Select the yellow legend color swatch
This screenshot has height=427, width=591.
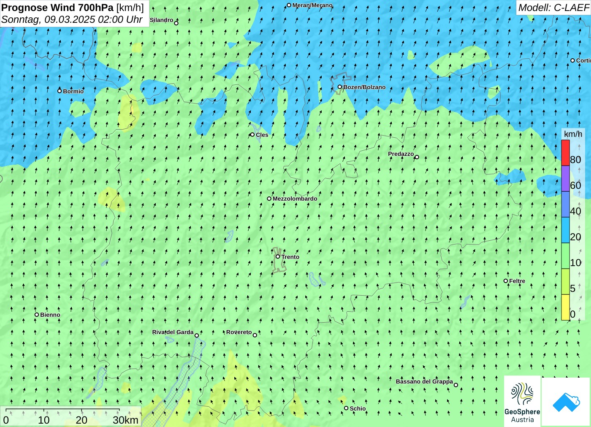click(565, 307)
